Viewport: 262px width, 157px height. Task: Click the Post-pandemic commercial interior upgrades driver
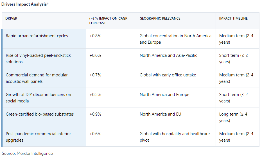point(38,137)
